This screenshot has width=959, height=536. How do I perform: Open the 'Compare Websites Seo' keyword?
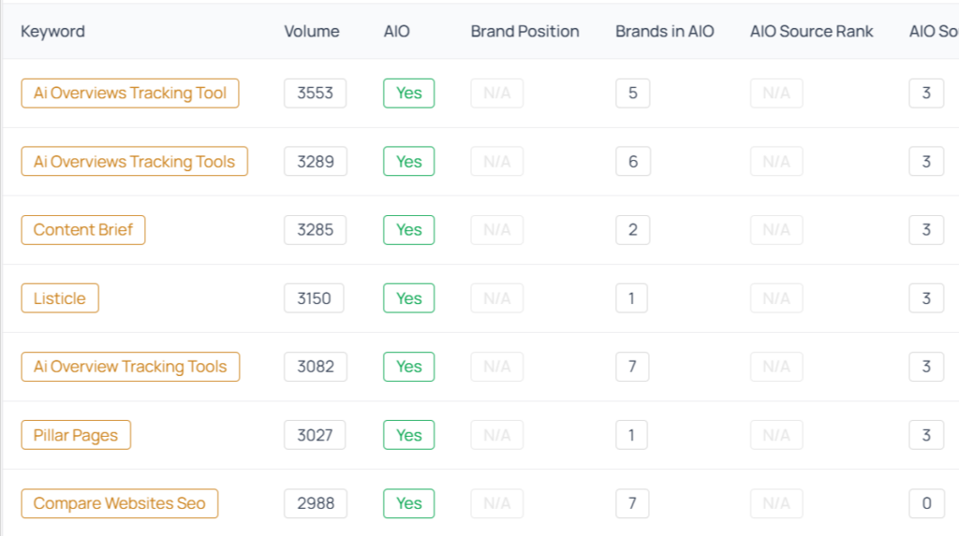119,503
